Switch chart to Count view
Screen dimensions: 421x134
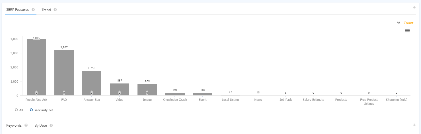408,23
